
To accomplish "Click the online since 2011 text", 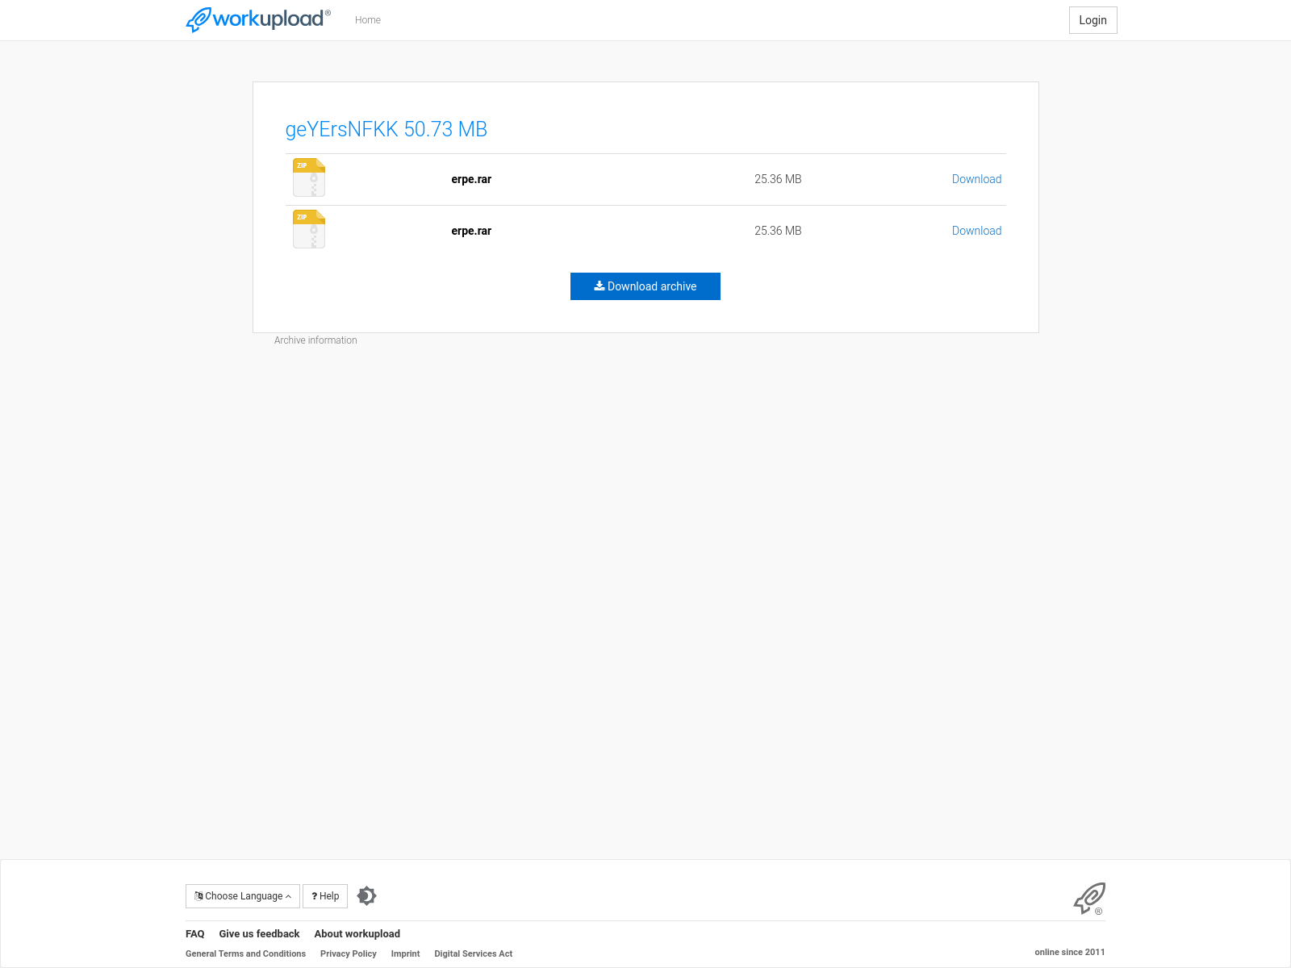I will pos(1070,952).
